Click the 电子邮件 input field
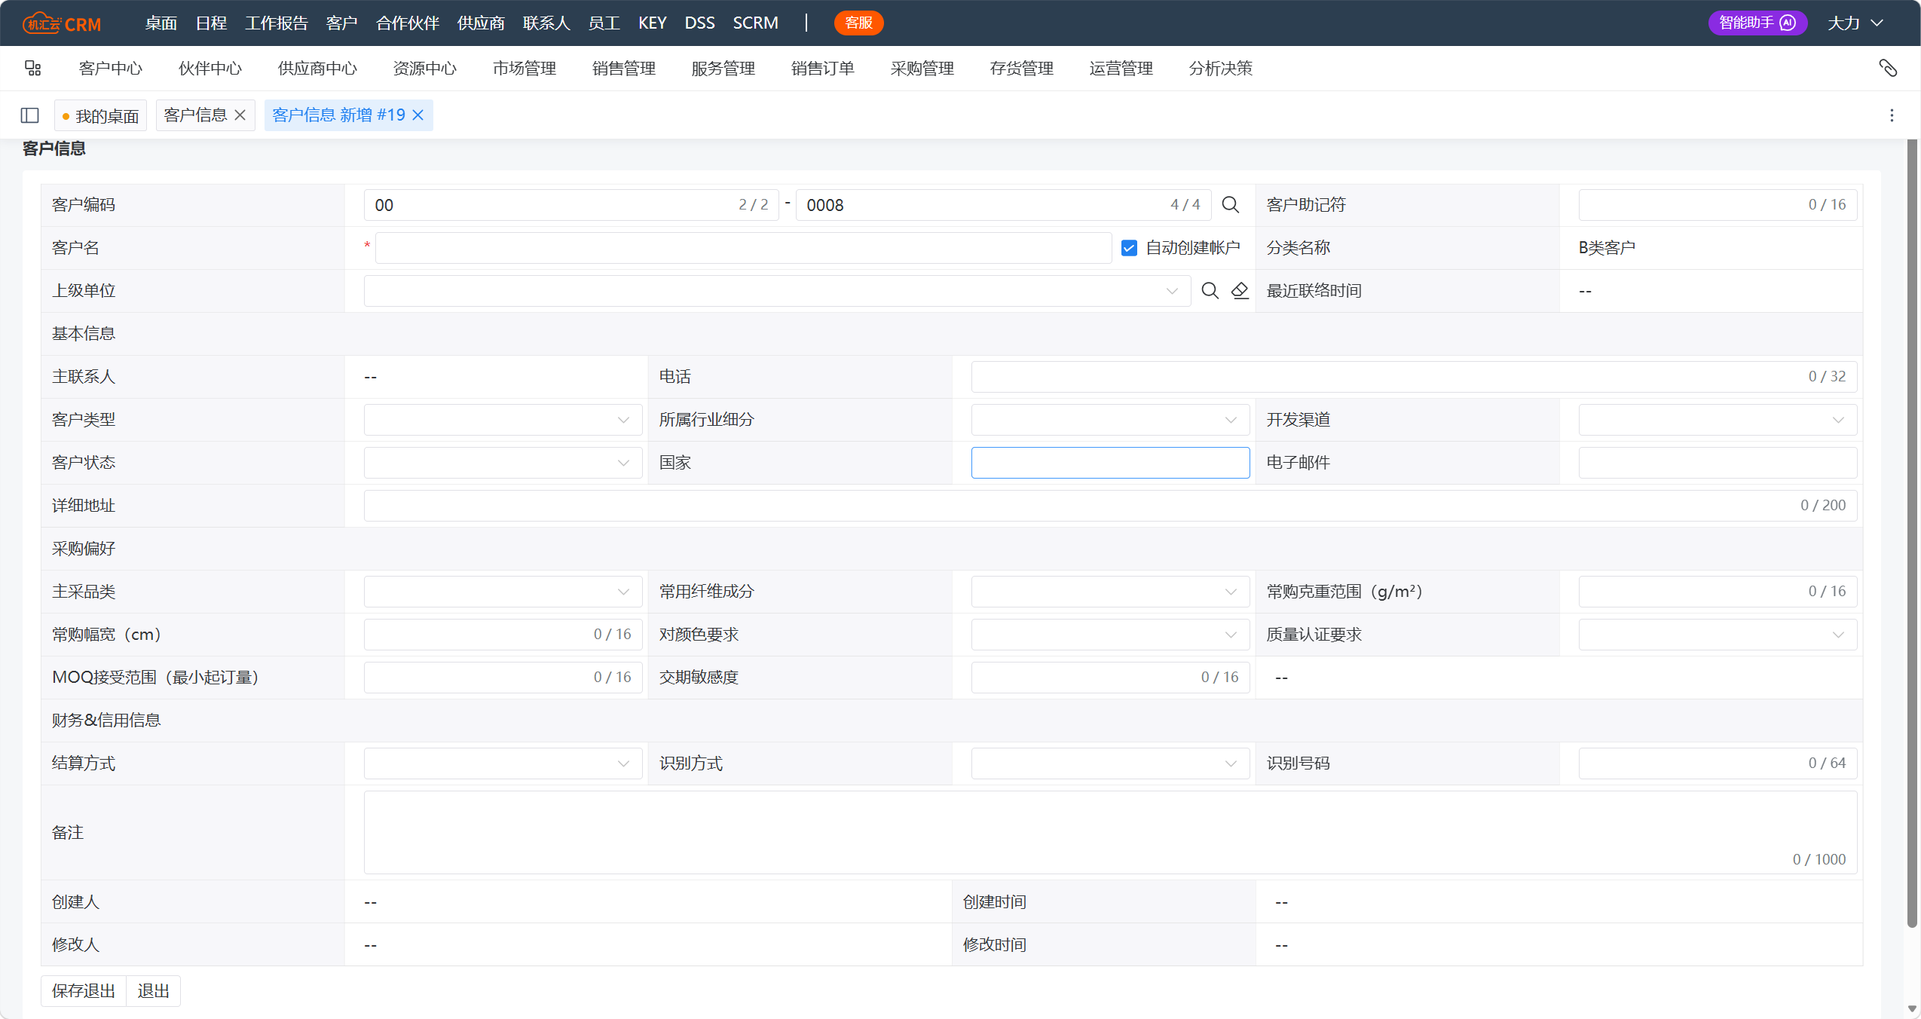This screenshot has width=1921, height=1019. point(1718,463)
